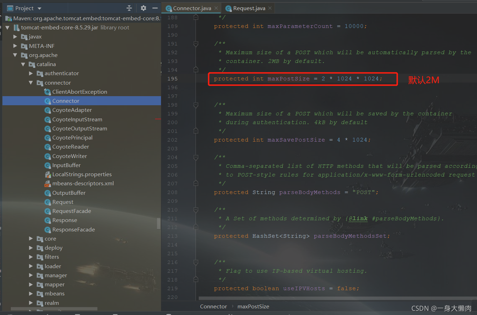
Task: Hide the Project tool window via minimize bar
Action: 155,8
